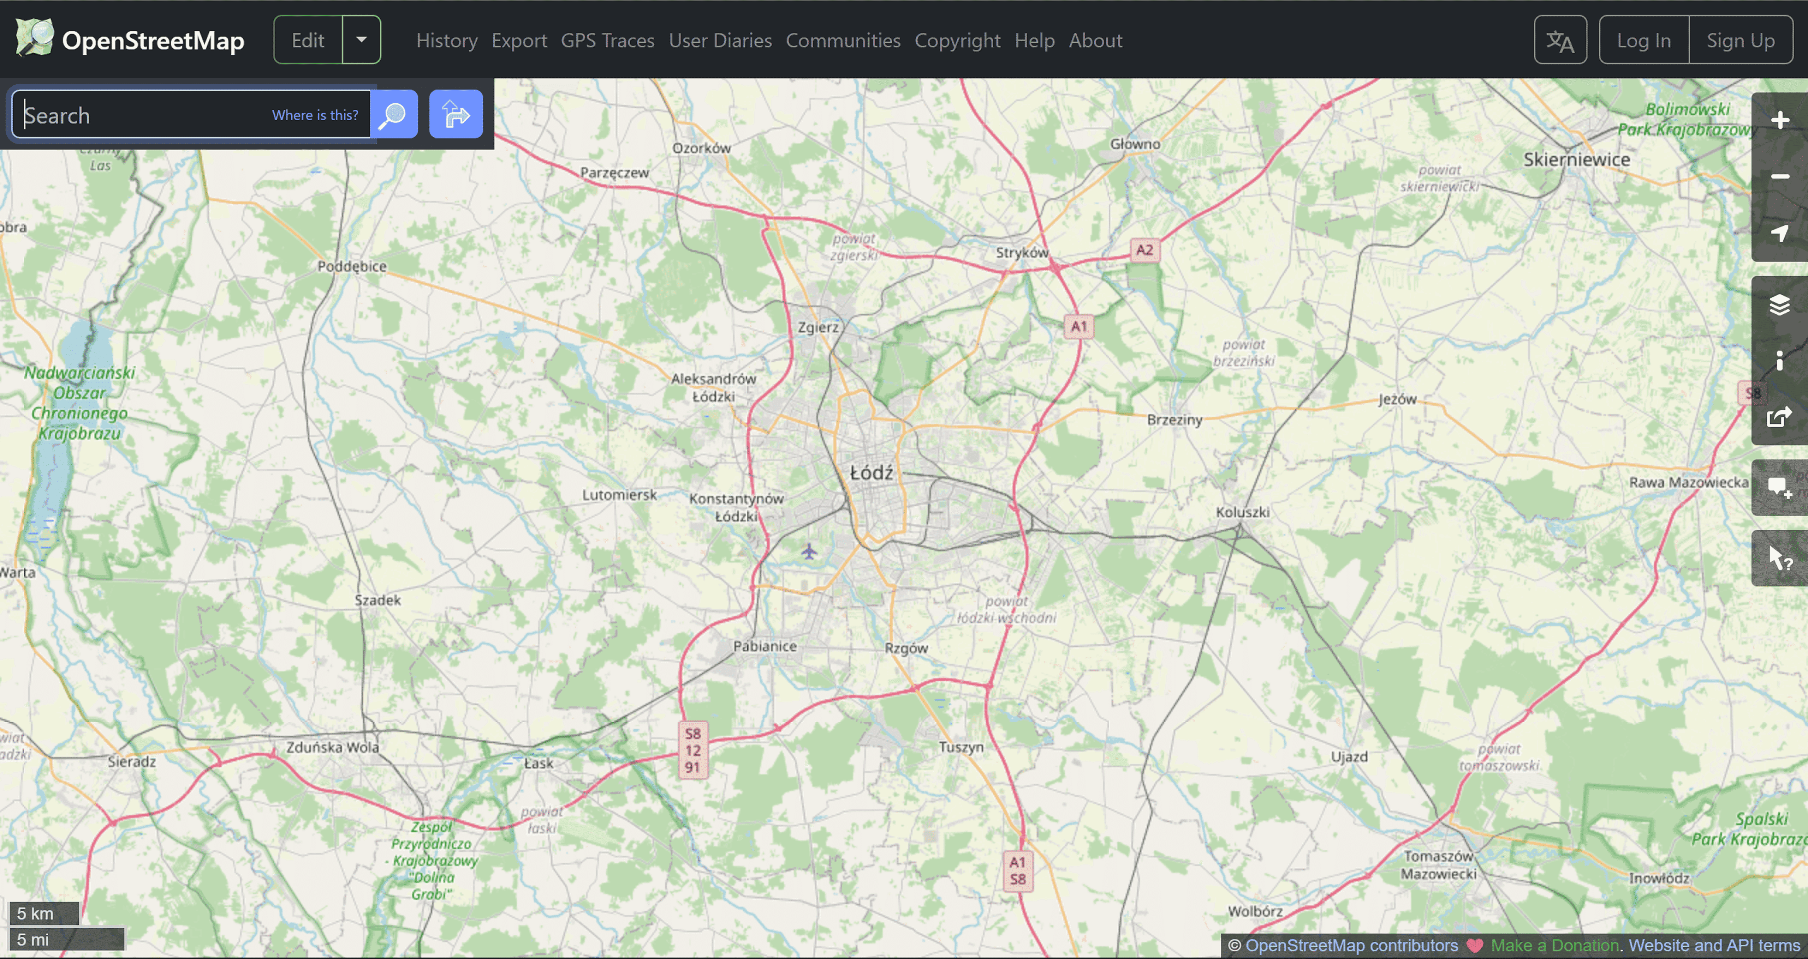Open the map Layers panel
The image size is (1808, 959).
pos(1779,305)
